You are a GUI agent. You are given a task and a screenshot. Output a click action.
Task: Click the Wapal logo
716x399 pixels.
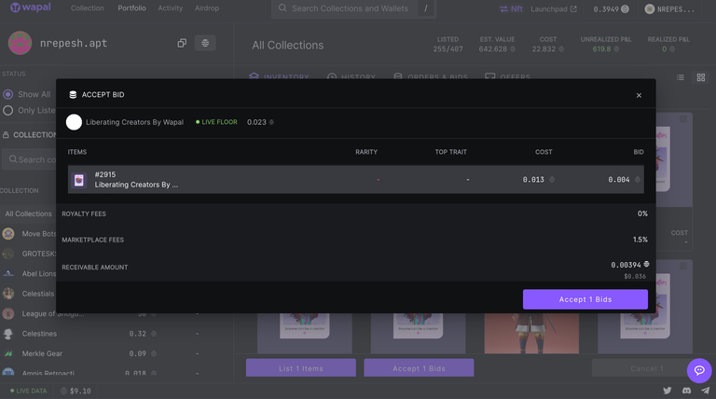31,8
